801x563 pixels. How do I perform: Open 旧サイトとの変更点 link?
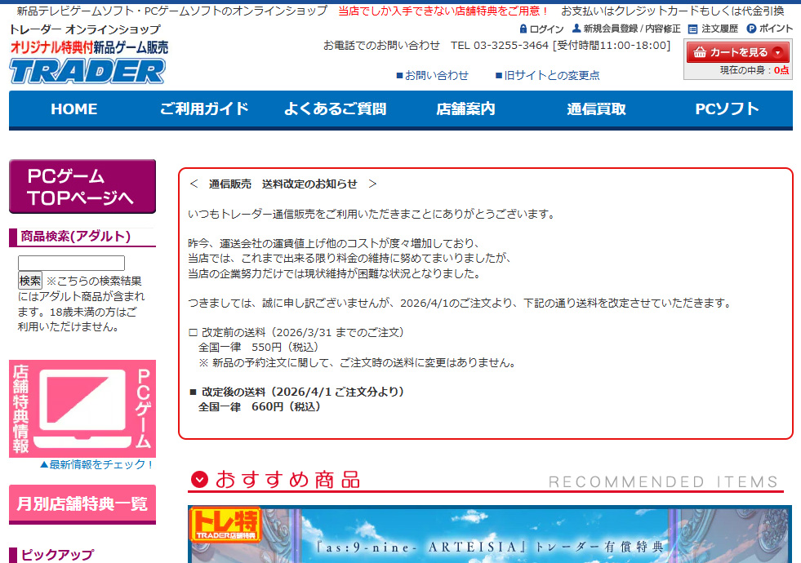[x=547, y=75]
